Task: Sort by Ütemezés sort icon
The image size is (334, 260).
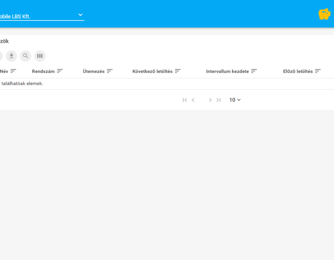Action: point(110,71)
